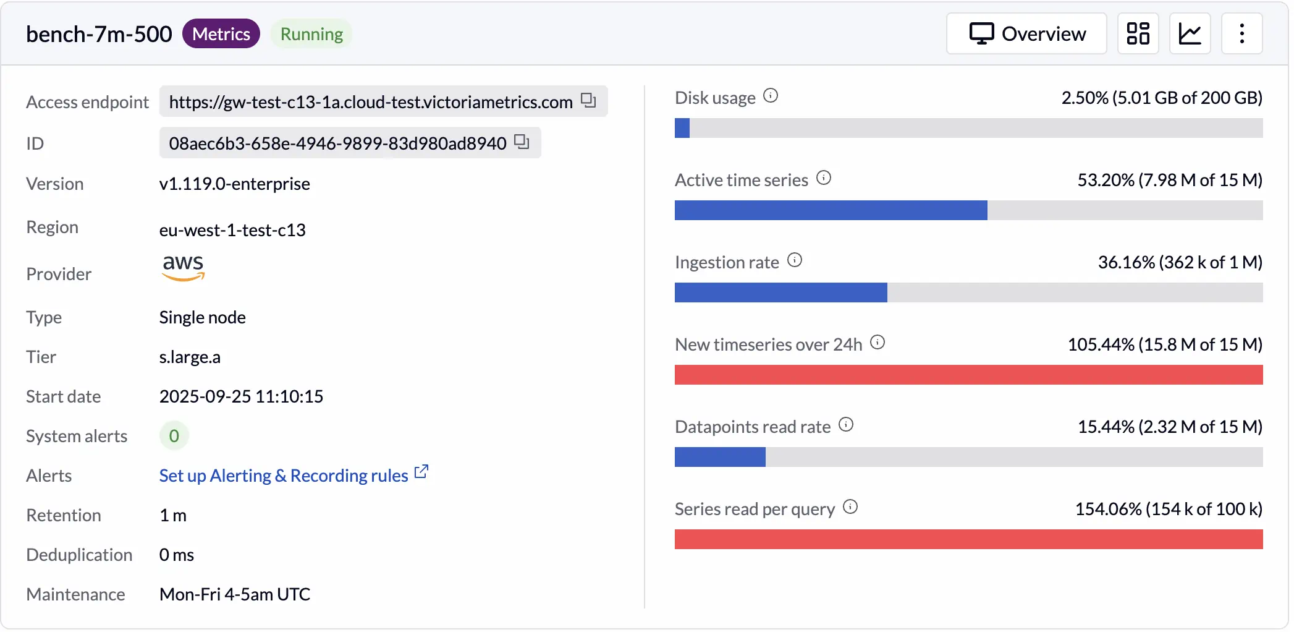This screenshot has width=1294, height=632.
Task: Select the Metrics badge
Action: coord(221,33)
